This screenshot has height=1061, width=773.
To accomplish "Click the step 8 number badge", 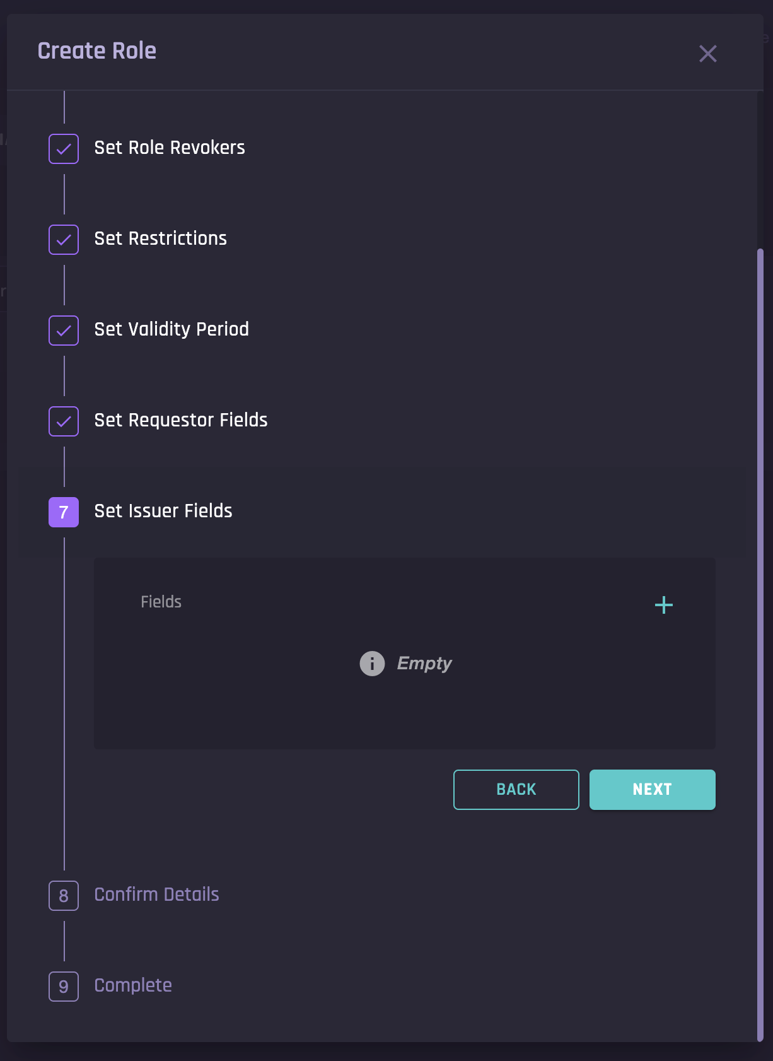I will 64,896.
